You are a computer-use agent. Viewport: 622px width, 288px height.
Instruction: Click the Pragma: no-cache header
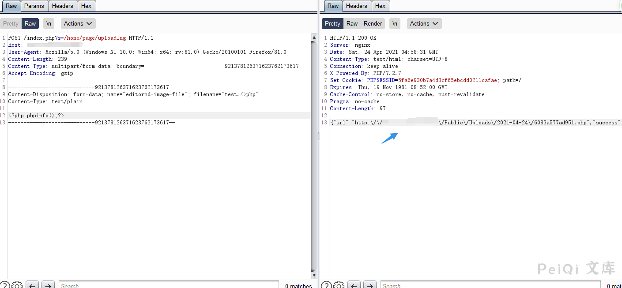point(354,101)
